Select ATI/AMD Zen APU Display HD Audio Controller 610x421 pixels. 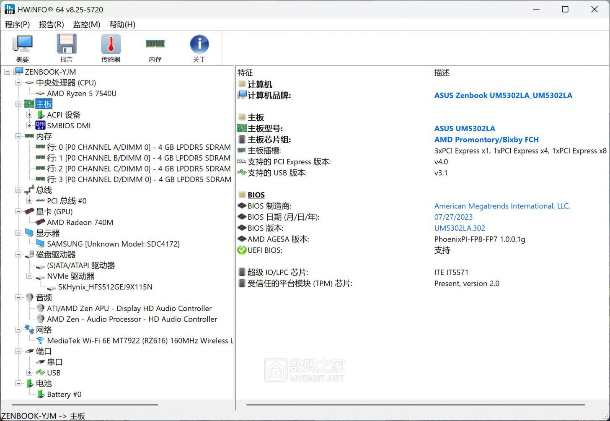129,308
